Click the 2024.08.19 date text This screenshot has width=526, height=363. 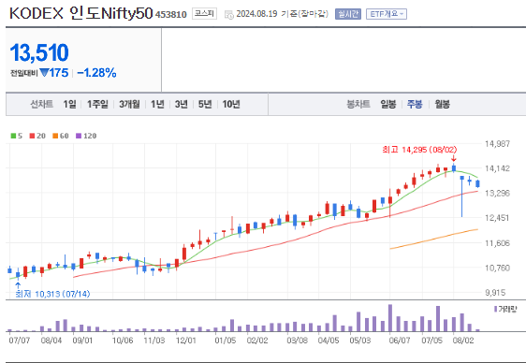pos(256,14)
